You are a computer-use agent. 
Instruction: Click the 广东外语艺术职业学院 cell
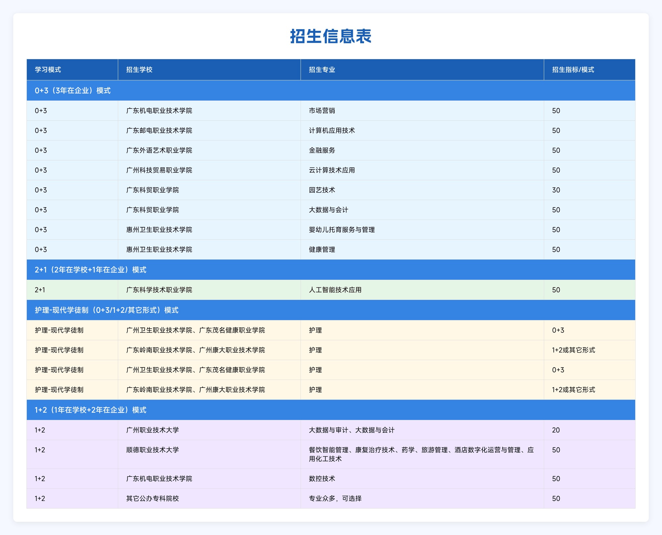pyautogui.click(x=209, y=150)
